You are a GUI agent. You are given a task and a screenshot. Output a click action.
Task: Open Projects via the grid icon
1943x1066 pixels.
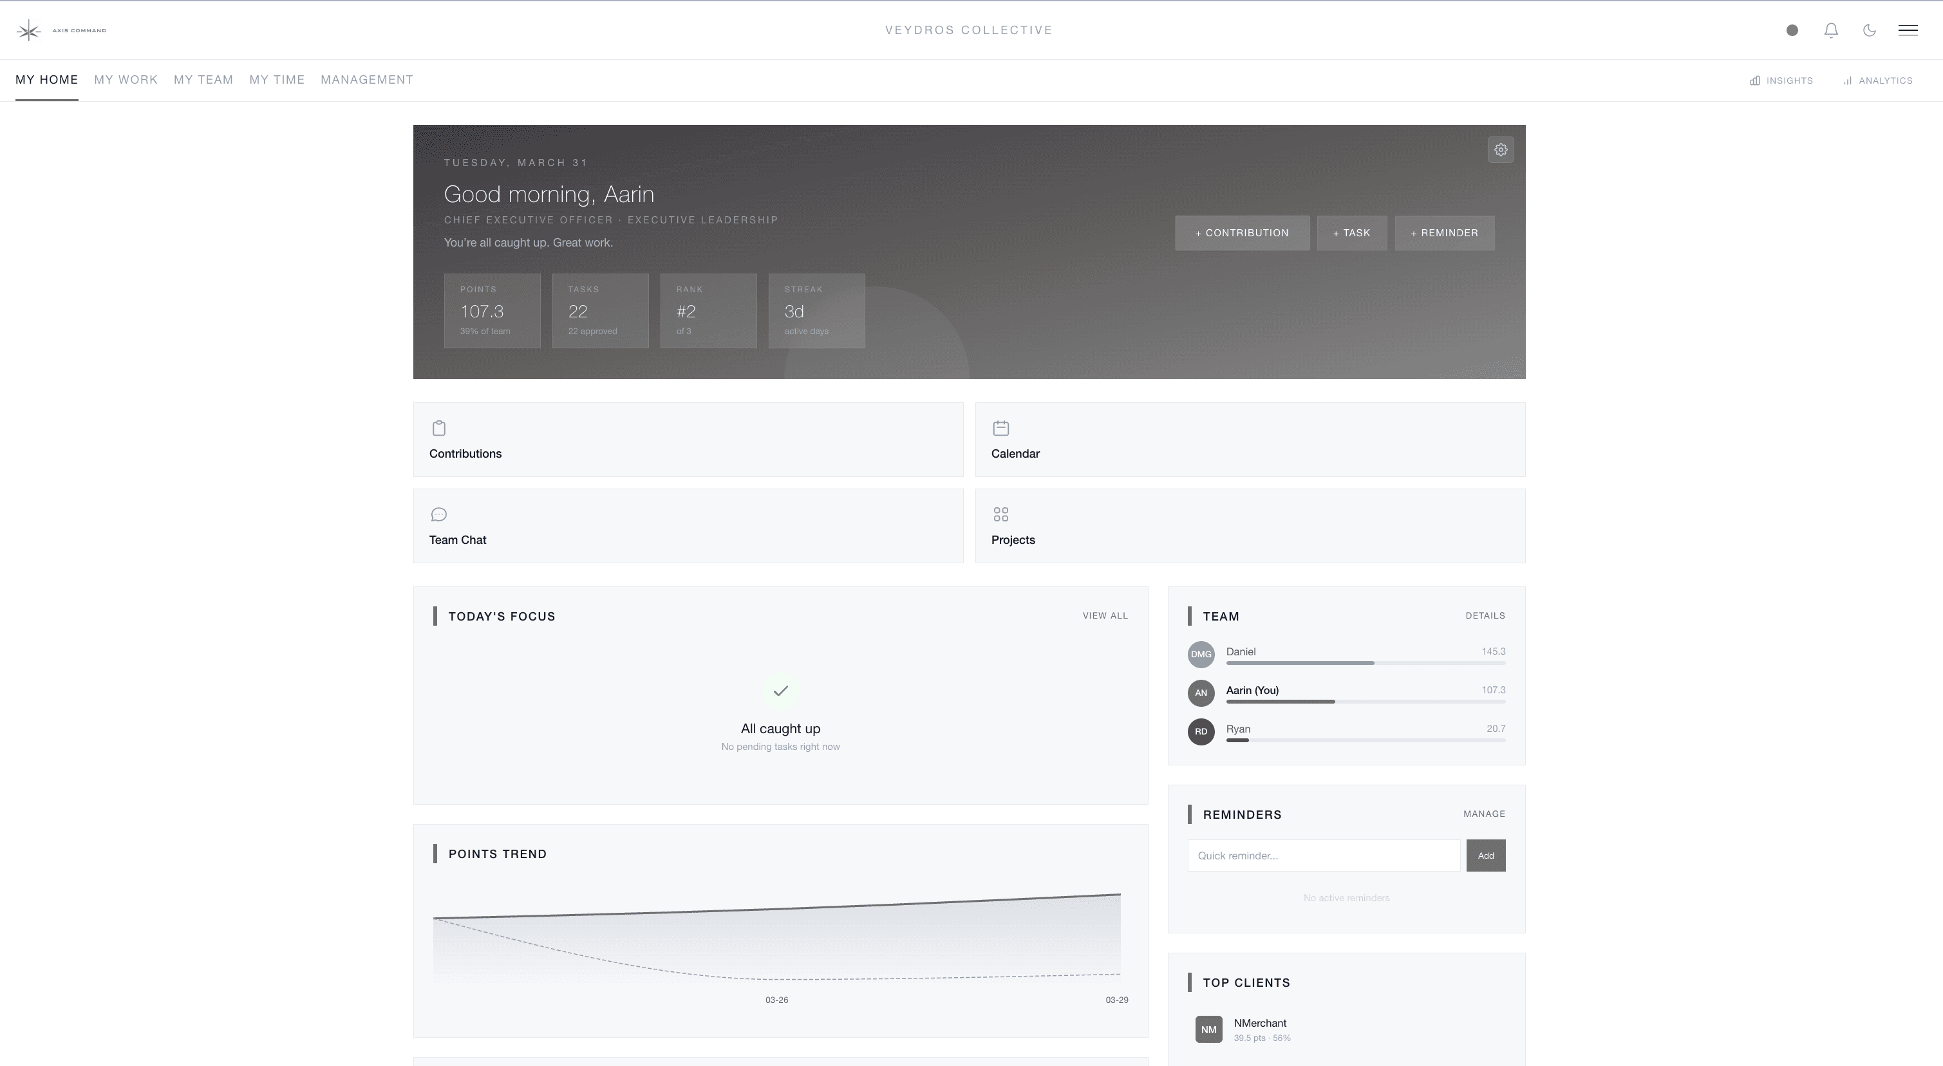pos(1001,514)
